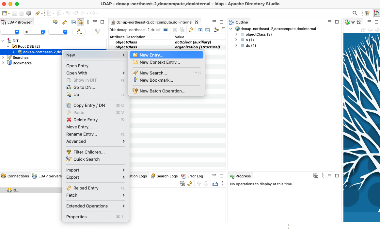
Task: Click the Open Perspective icon
Action: pyautogui.click(x=367, y=13)
